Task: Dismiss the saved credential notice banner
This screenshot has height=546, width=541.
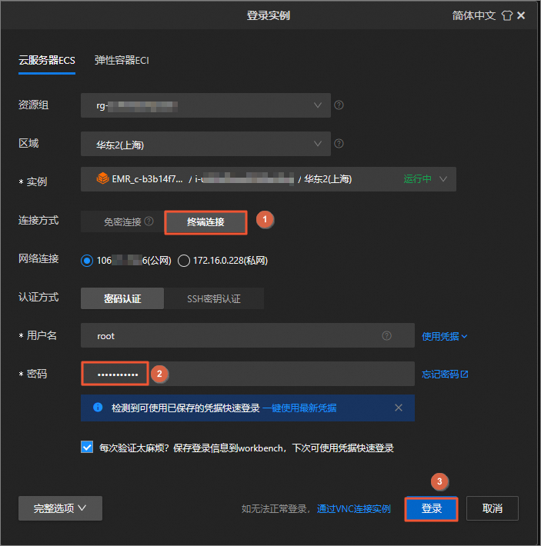Action: (399, 408)
